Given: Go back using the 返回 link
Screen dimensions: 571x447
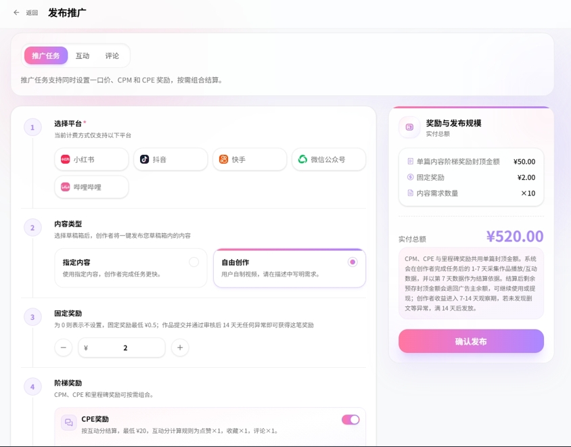Looking at the screenshot, I should point(32,13).
